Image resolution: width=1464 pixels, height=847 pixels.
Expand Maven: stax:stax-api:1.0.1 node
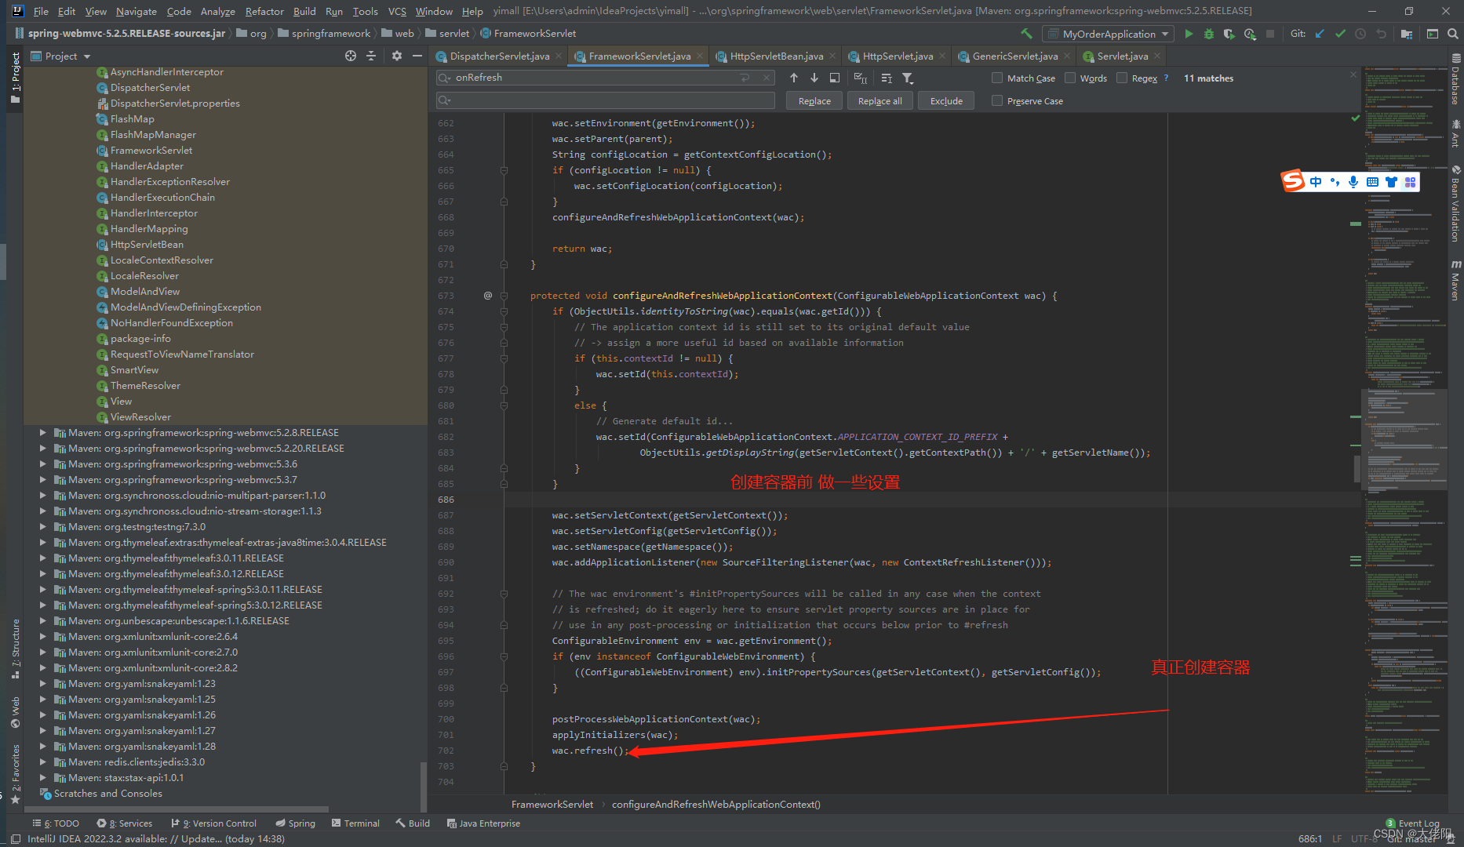click(42, 777)
